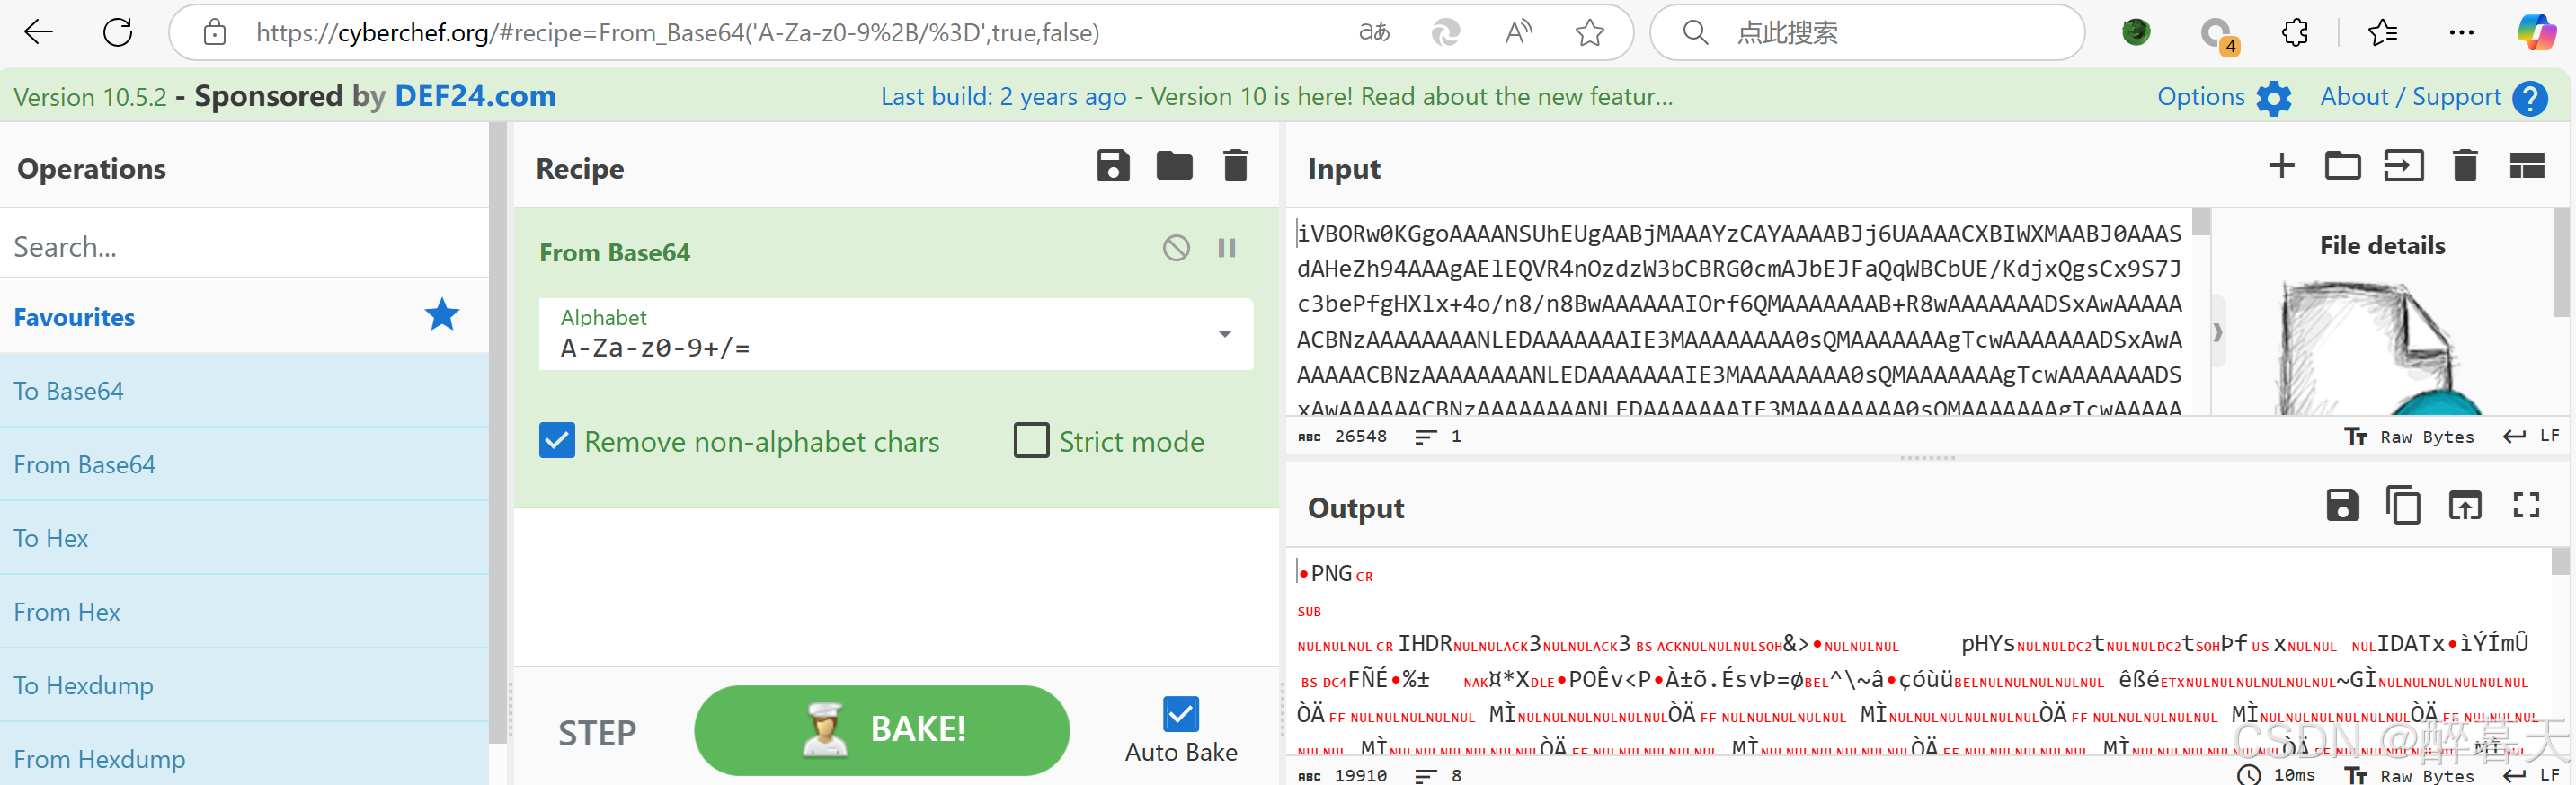Click the Version 10.5.2 label
2576x785 pixels.
[x=90, y=97]
